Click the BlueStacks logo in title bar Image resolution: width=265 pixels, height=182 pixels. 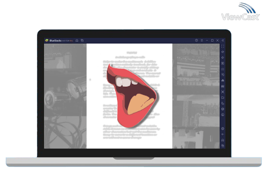[x=47, y=40]
